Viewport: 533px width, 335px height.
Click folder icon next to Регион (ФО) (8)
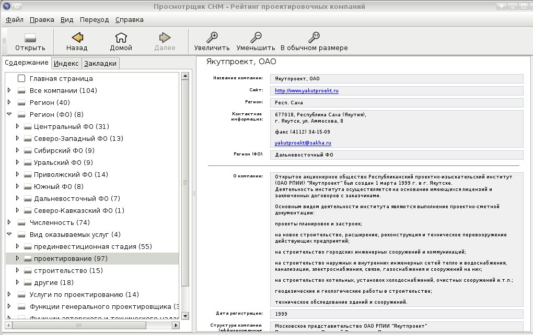point(21,115)
